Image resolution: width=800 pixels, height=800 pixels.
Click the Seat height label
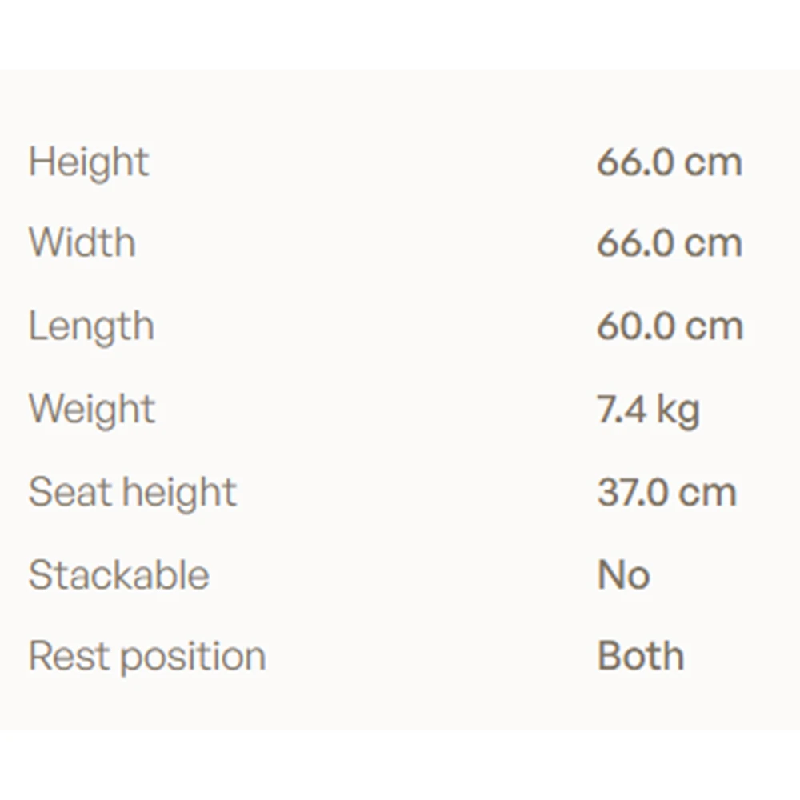click(x=133, y=494)
